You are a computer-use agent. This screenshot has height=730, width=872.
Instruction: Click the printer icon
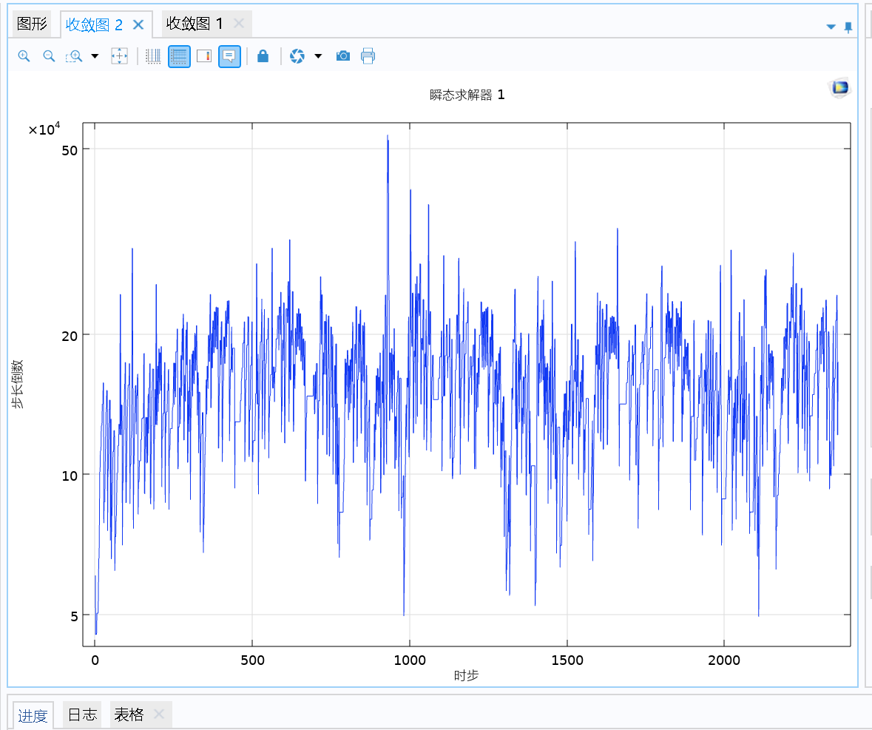[x=368, y=56]
